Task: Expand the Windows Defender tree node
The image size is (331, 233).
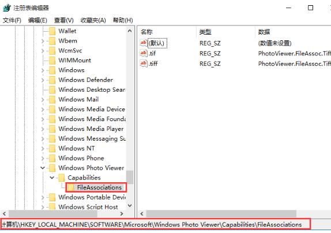Action: [x=43, y=80]
